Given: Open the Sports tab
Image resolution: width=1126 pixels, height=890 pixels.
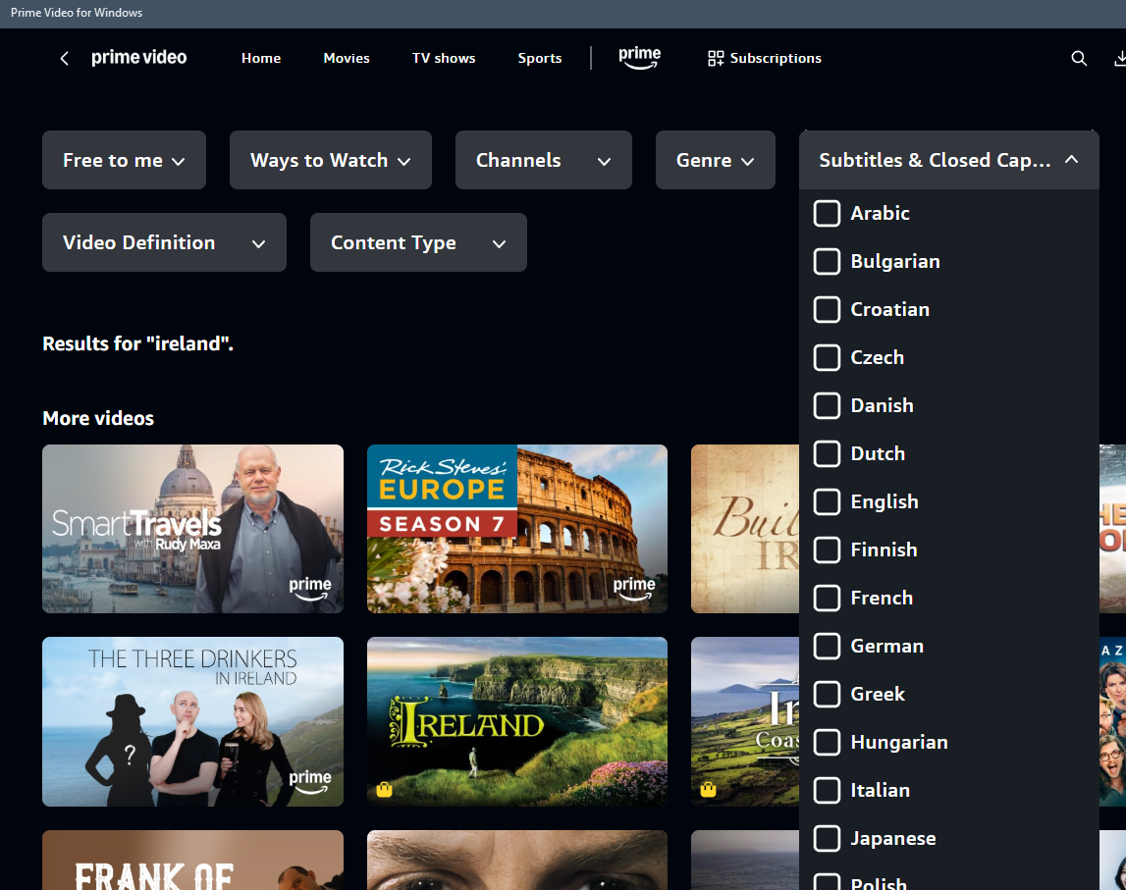Looking at the screenshot, I should point(540,58).
